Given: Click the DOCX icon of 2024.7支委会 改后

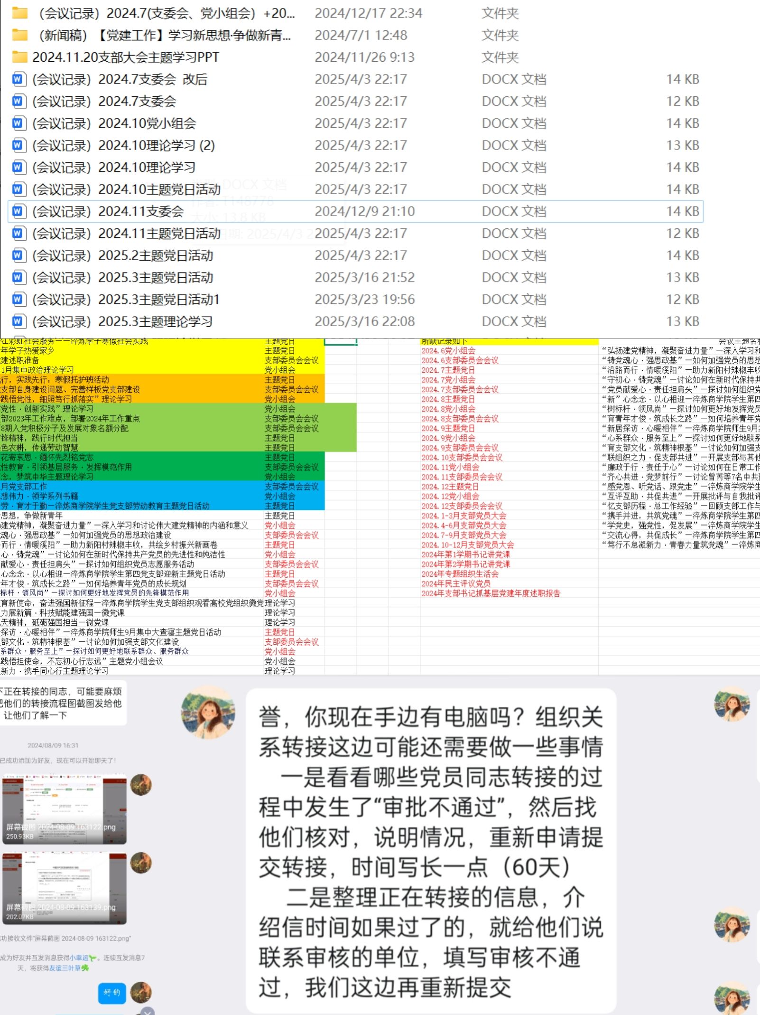Looking at the screenshot, I should (x=18, y=79).
